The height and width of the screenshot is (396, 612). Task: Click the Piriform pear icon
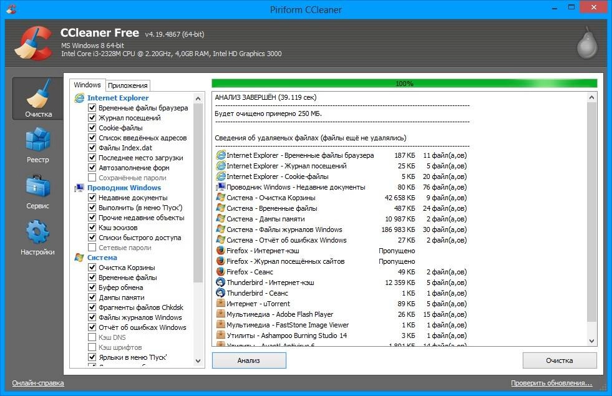click(x=587, y=42)
